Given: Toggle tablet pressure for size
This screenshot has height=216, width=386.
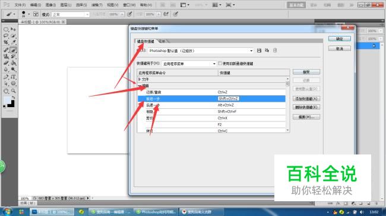Looking at the screenshot, I should click(x=175, y=14).
